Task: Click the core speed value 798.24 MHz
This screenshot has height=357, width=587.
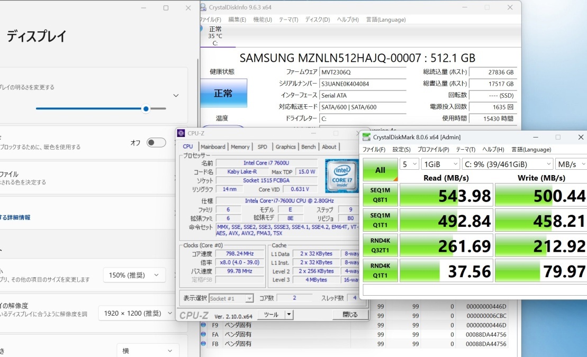Action: point(240,254)
